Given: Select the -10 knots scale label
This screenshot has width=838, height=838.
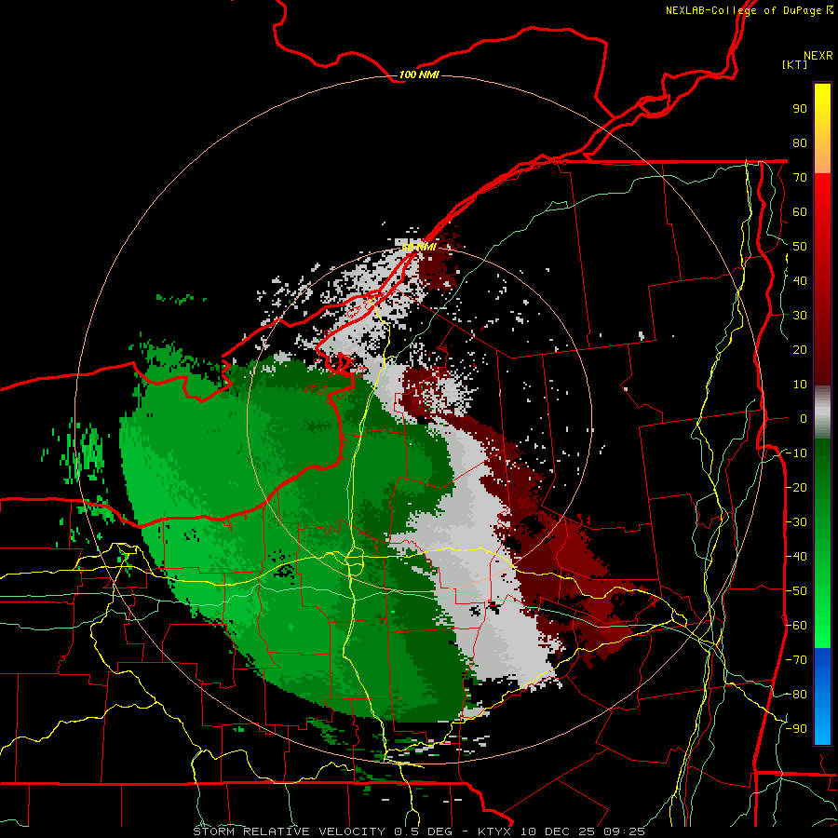Looking at the screenshot, I should point(796,453).
